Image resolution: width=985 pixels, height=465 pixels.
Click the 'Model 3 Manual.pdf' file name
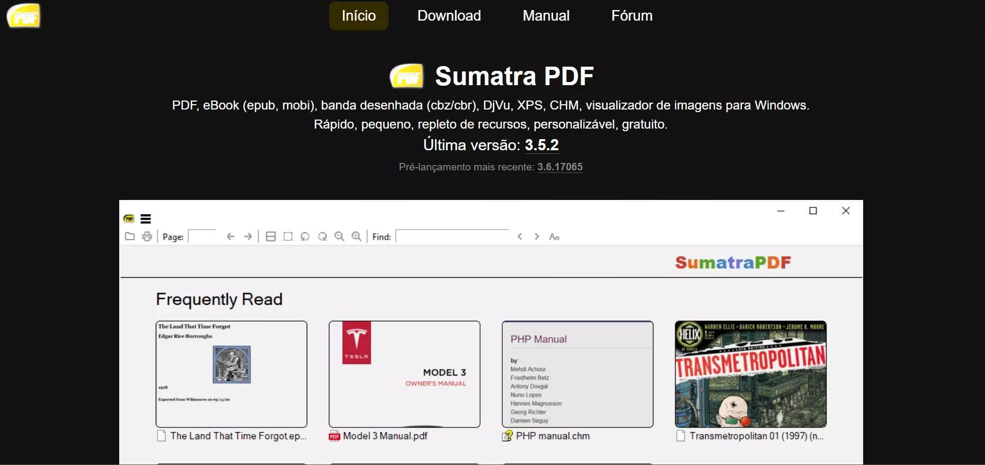point(385,436)
